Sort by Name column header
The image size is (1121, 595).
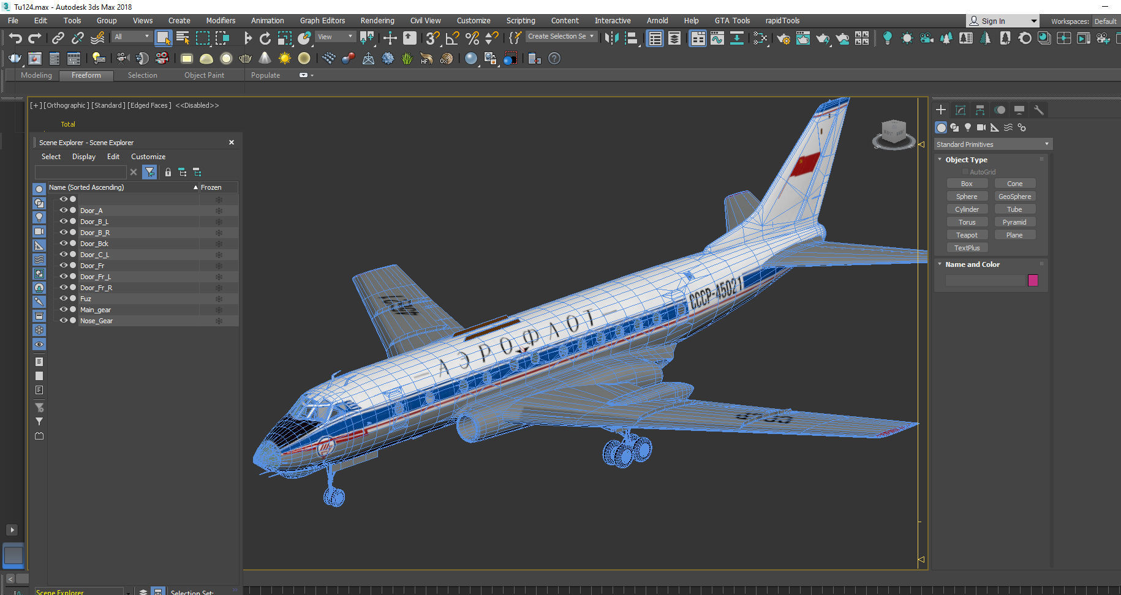click(x=123, y=187)
